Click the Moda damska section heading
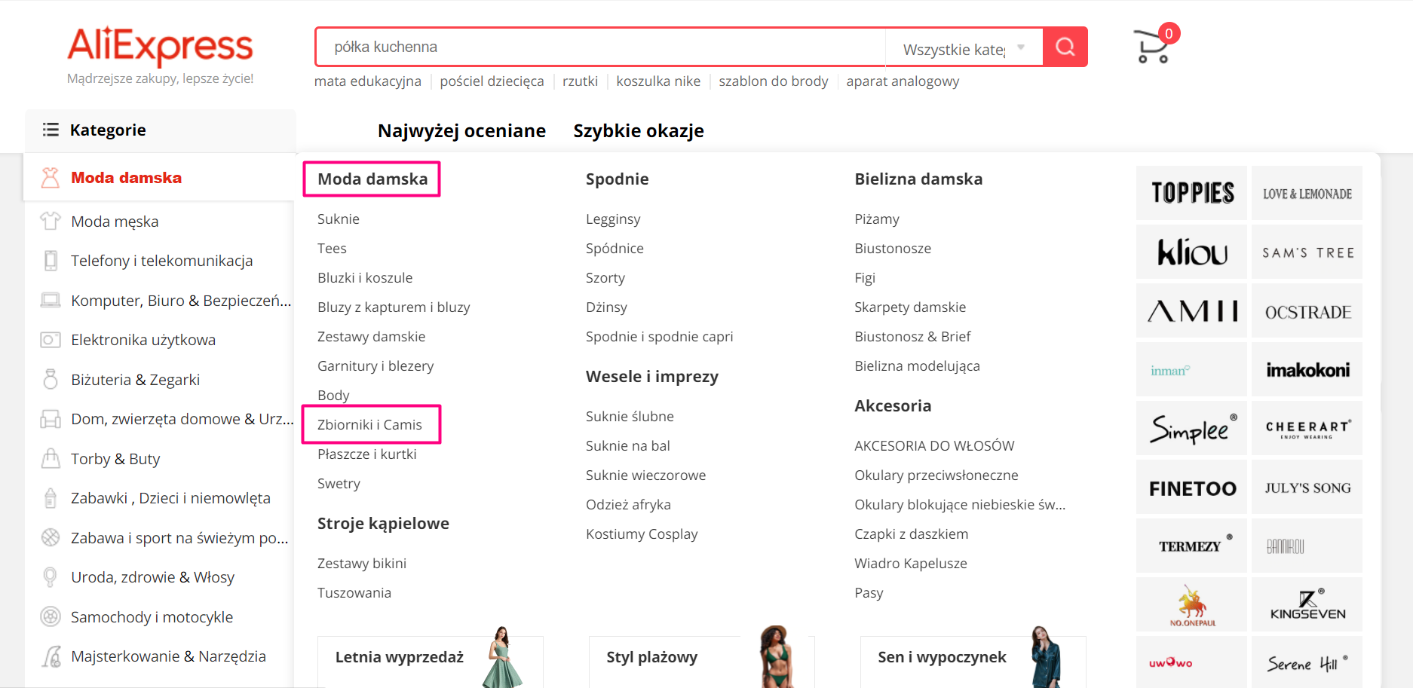 pyautogui.click(x=372, y=179)
